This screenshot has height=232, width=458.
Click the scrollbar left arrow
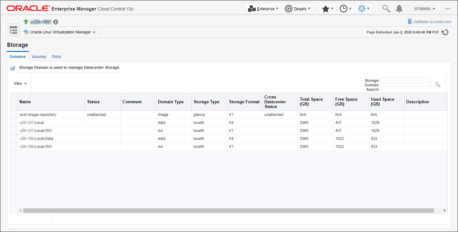20,211
